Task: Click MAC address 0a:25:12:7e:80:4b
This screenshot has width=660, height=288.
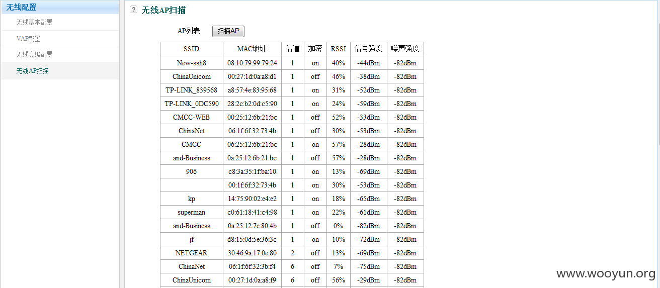Action: (x=252, y=226)
